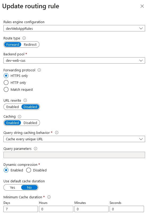The width and height of the screenshot is (148, 222).
Task: Select the Match request radio option
Action: [x=6, y=89]
